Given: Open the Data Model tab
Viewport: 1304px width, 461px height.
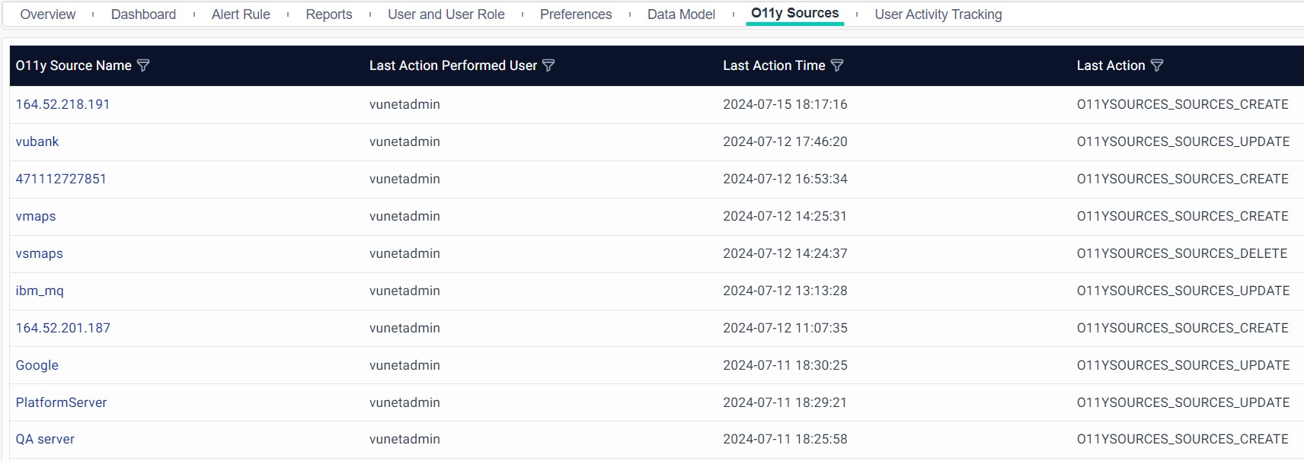Looking at the screenshot, I should pos(681,14).
